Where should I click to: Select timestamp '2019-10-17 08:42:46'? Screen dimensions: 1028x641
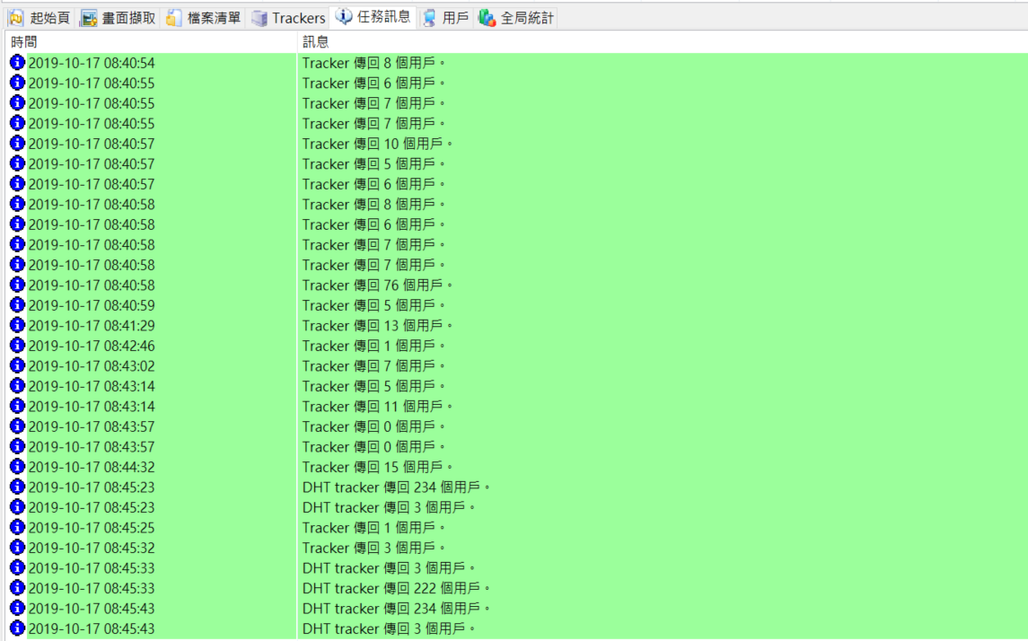click(x=92, y=346)
